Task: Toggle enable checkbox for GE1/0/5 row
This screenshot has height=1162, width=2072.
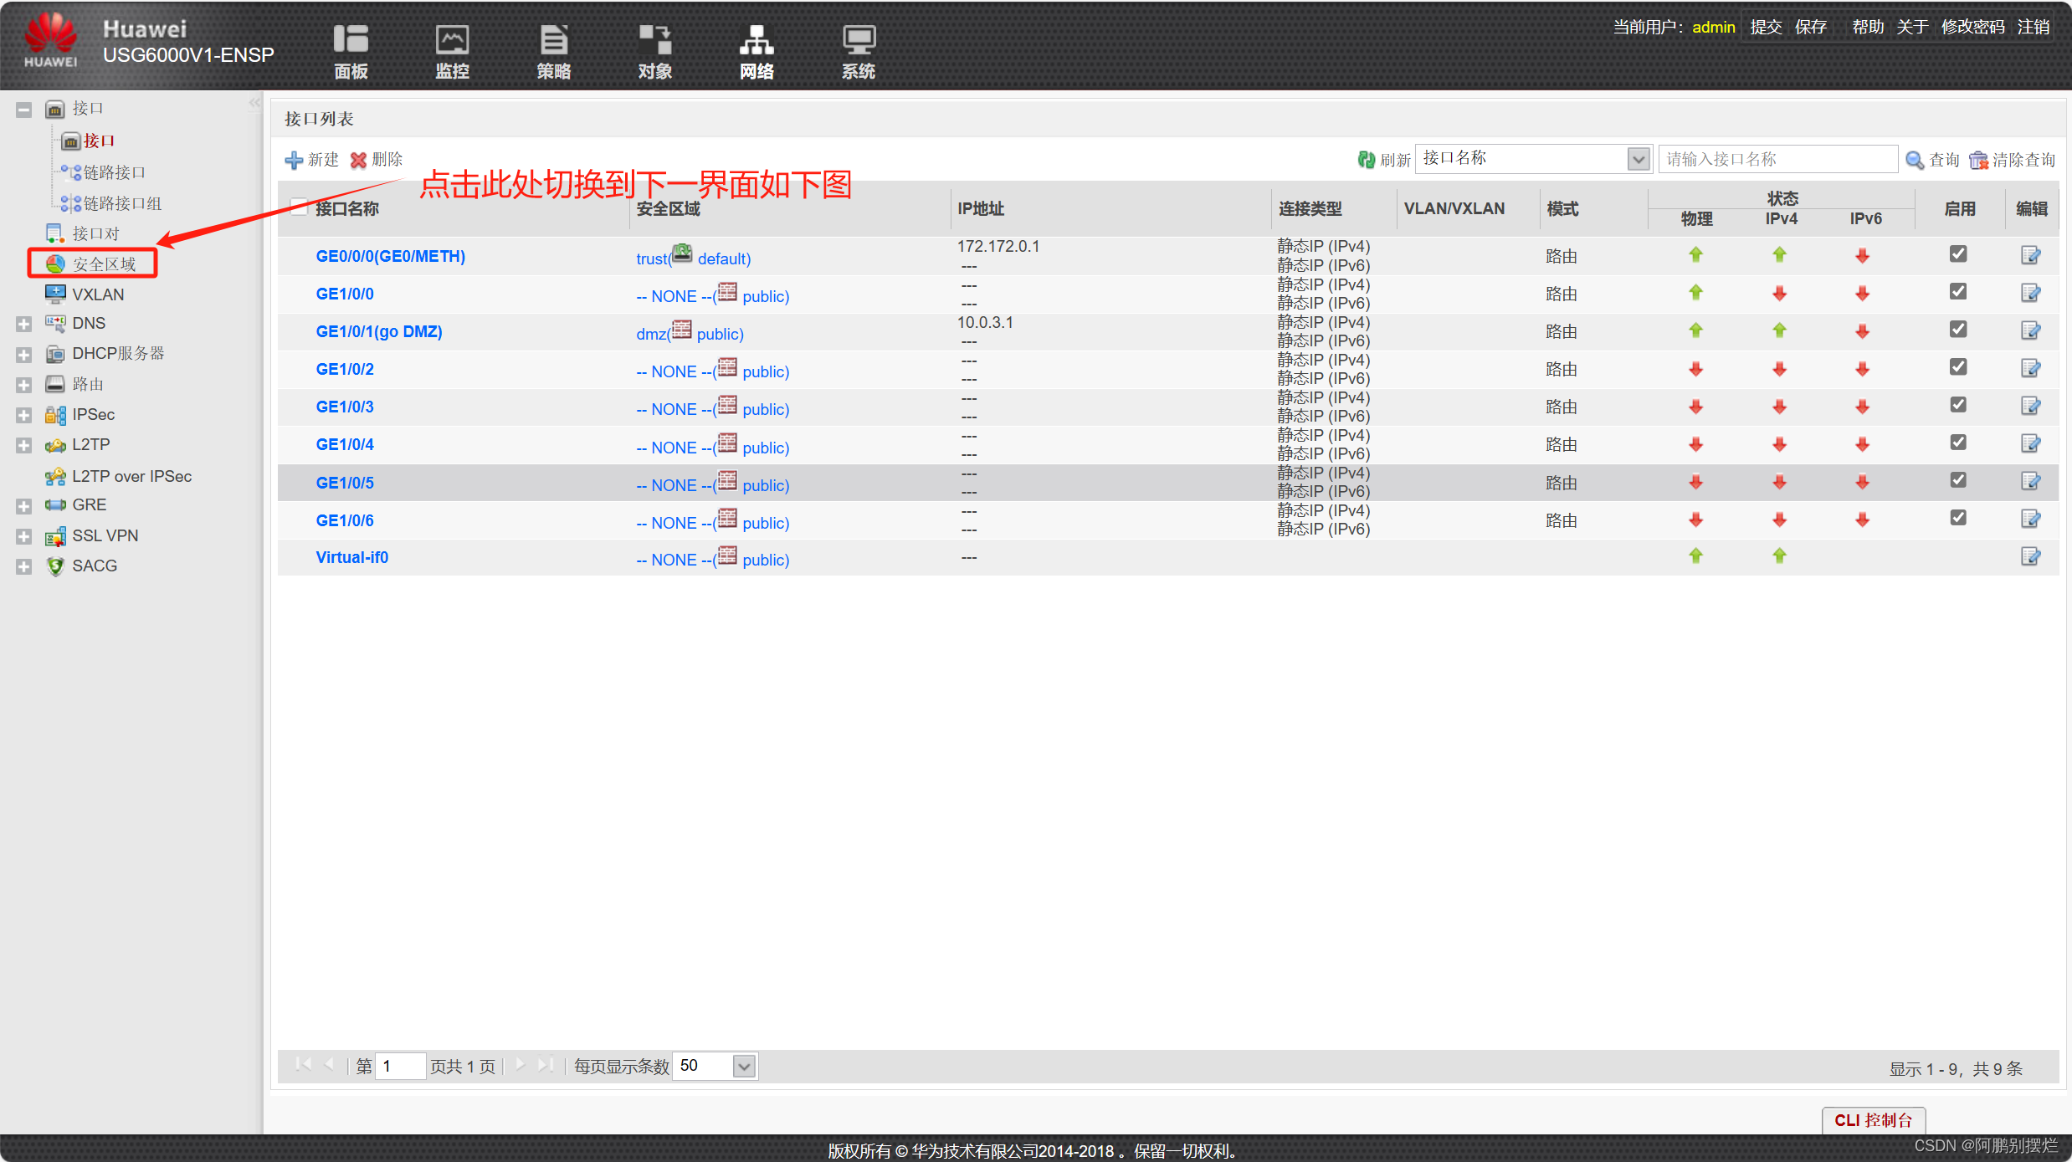Action: pos(1958,480)
